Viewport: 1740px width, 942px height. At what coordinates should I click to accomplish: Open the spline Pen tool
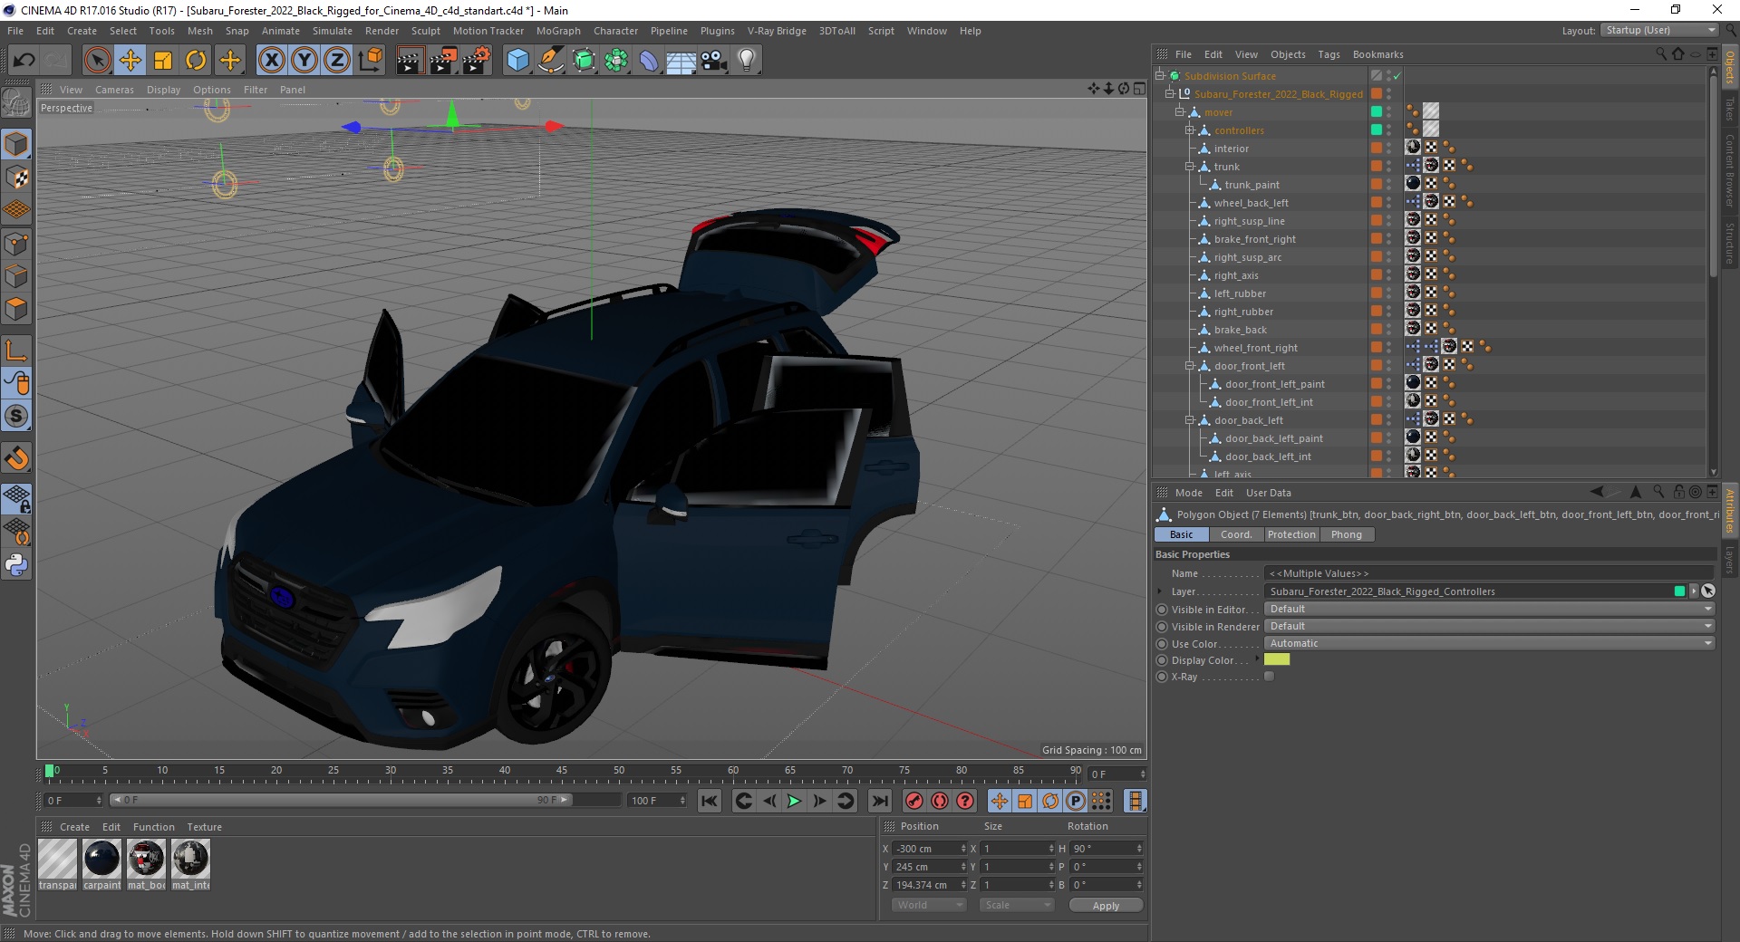click(550, 61)
